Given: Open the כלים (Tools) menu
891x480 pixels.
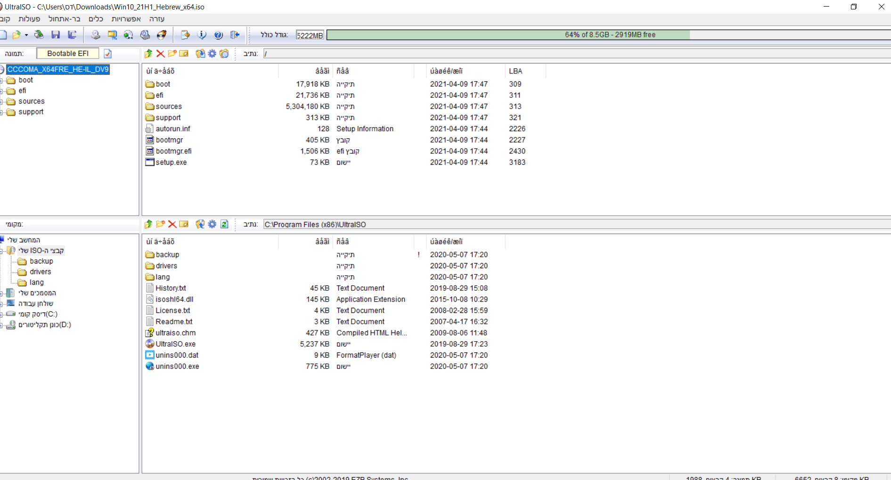Looking at the screenshot, I should click(x=96, y=19).
